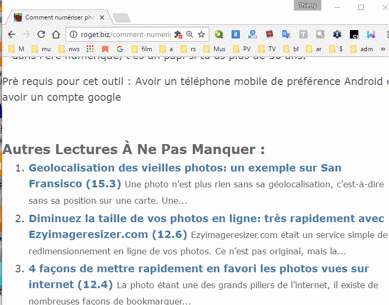
Task: Open the 'film' bookmarks folder
Action: coord(142,49)
